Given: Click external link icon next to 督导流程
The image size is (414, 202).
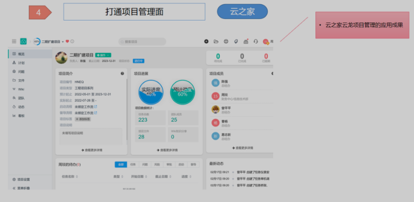Looking at the screenshot, I should 95,113.
